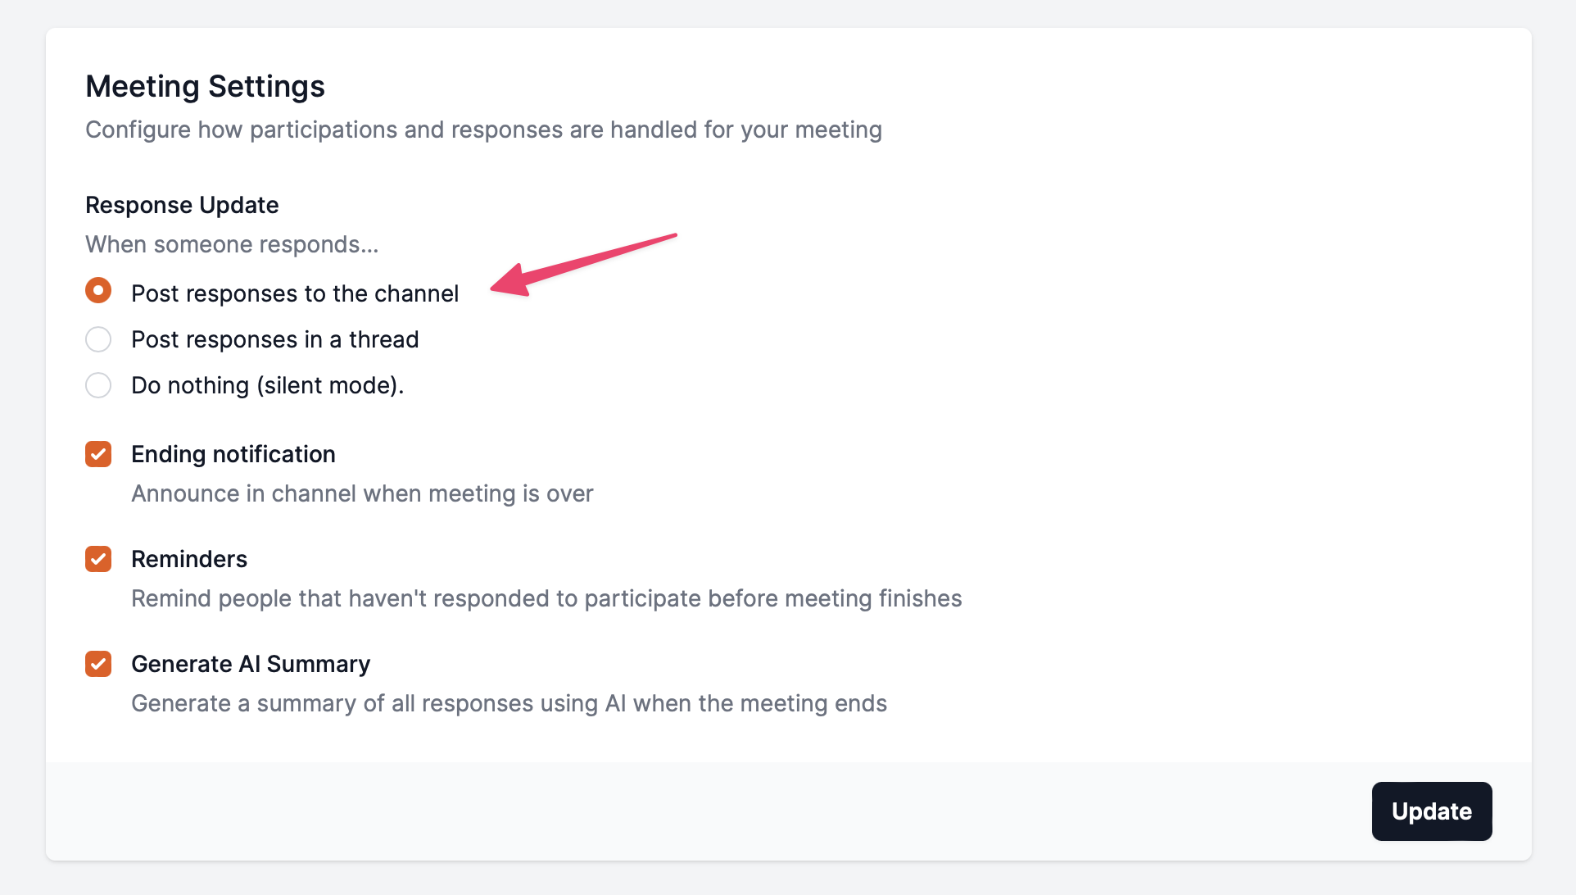
Task: Click the 'Ending notification' label
Action: point(233,454)
